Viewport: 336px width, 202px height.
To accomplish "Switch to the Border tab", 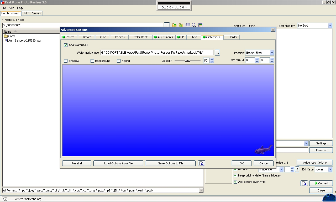I will tap(233, 37).
